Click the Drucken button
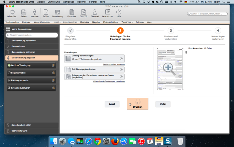 click(138, 104)
